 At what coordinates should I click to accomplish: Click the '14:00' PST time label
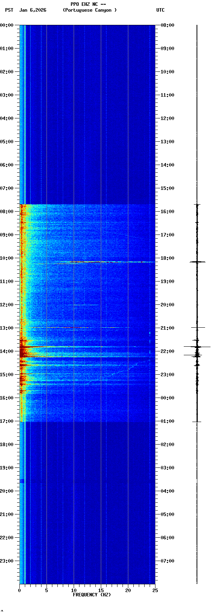pos(7,351)
